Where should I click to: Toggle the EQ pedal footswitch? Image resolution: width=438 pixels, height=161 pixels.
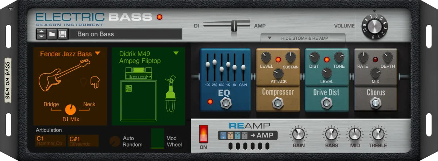point(226,104)
